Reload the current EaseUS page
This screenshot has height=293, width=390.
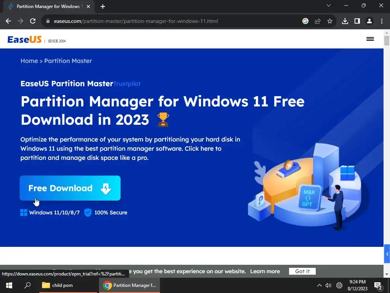[33, 21]
